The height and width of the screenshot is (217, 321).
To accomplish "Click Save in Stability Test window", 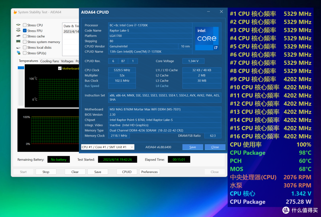I will pos(98,172).
